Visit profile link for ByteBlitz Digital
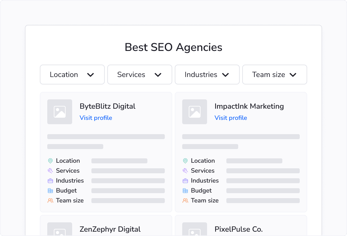The image size is (347, 236). tap(96, 118)
